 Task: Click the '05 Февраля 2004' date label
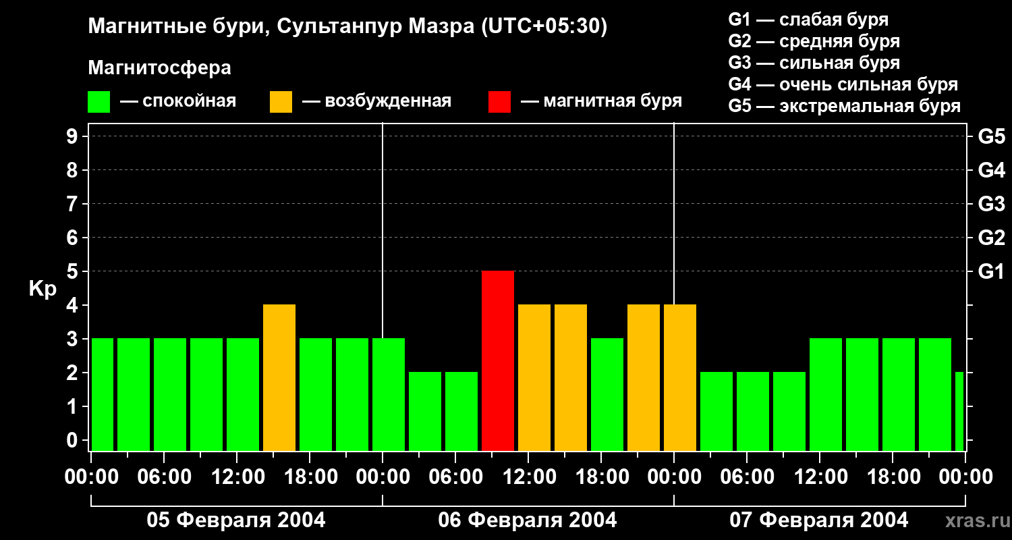click(x=236, y=520)
